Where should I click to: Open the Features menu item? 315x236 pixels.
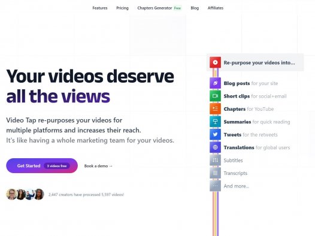click(x=100, y=8)
